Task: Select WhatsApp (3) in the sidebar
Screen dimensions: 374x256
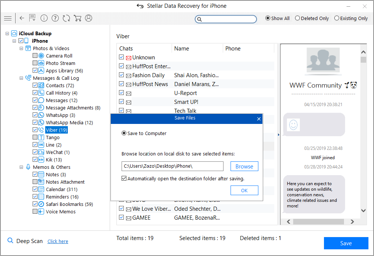Action: 60,115
